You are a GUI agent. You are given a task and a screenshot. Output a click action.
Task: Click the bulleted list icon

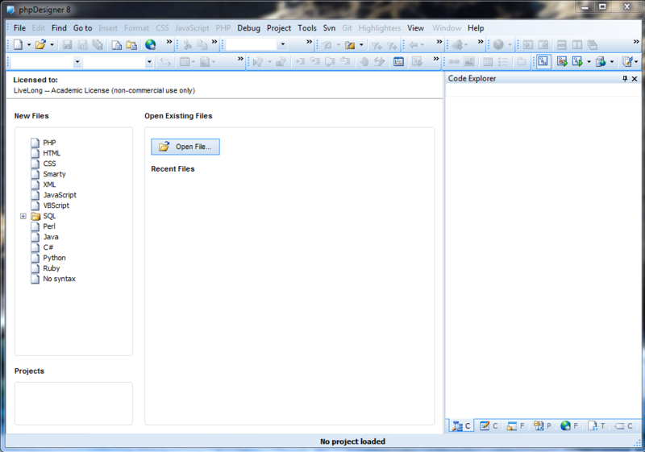(502, 62)
